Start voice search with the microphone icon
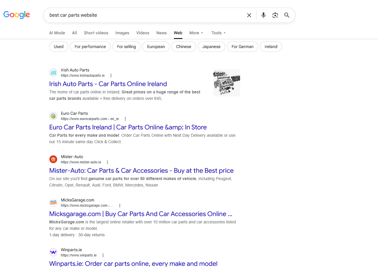 click(x=264, y=15)
